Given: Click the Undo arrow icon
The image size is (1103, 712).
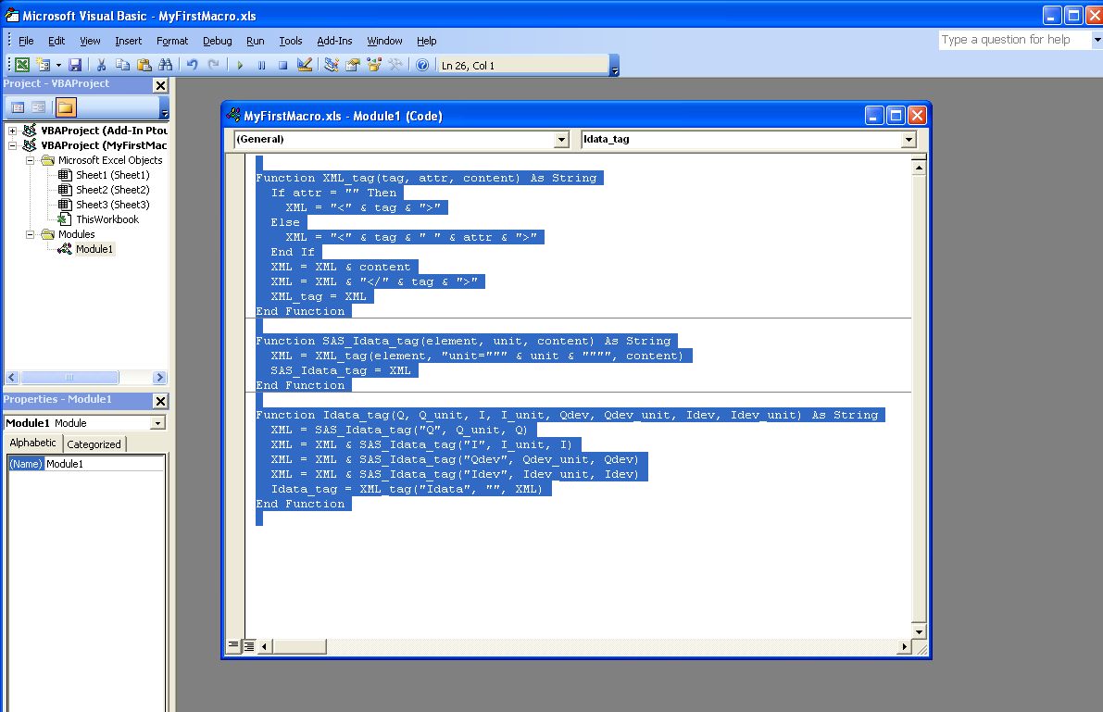Looking at the screenshot, I should (x=192, y=65).
